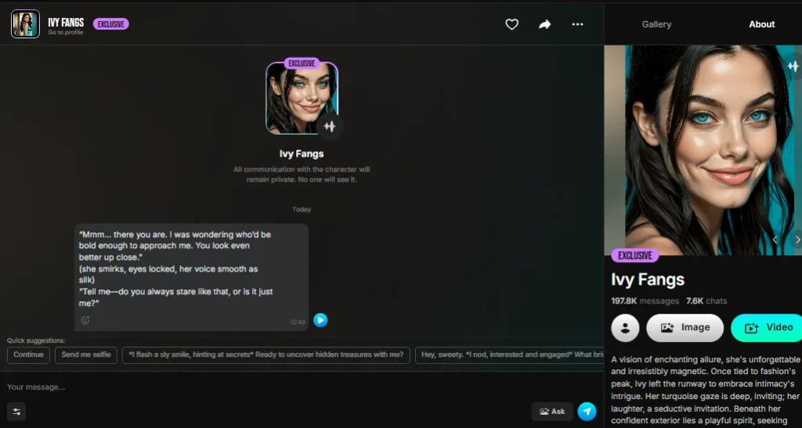Click the Ask image button
Viewport: 802px width, 428px height.
[552, 411]
